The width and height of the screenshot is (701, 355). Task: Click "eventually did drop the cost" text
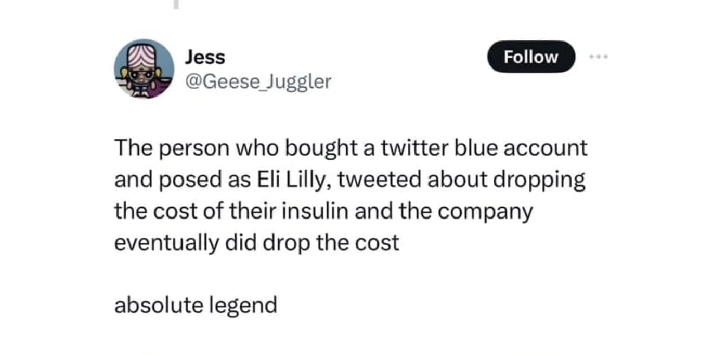pyautogui.click(x=256, y=243)
